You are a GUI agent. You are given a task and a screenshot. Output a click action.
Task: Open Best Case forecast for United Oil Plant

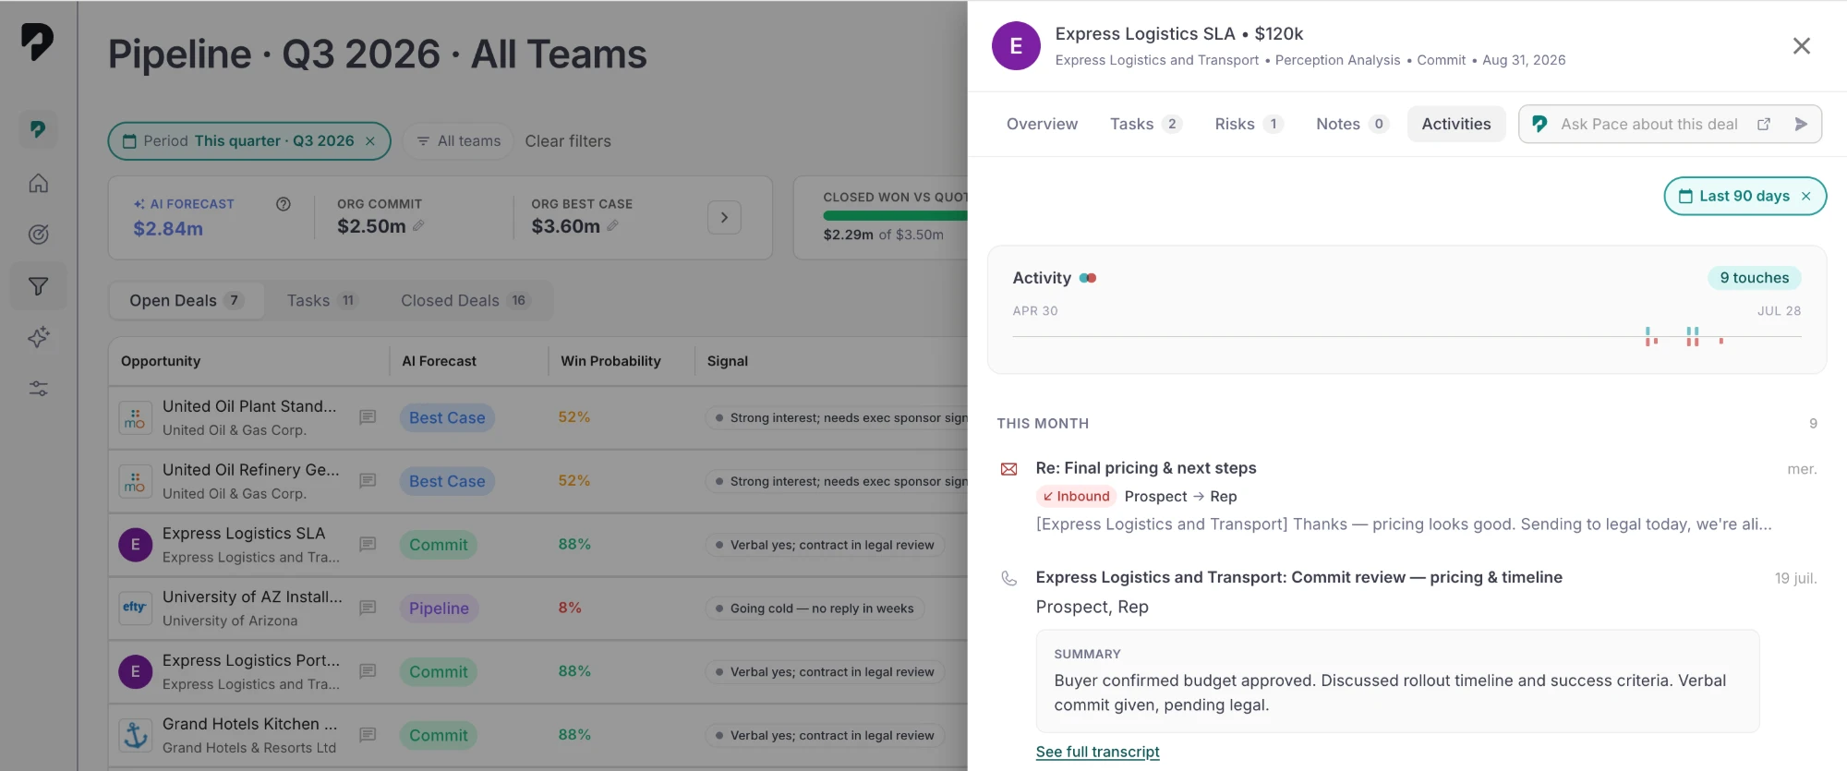[x=447, y=418]
